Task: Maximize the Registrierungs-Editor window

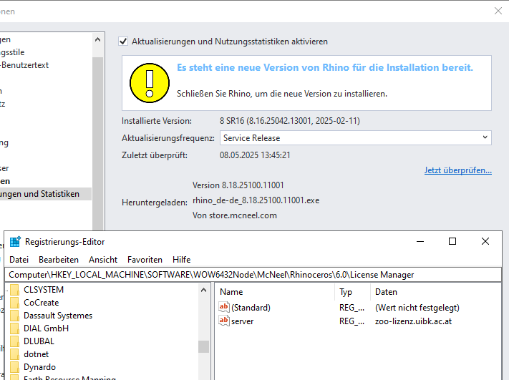Action: 452,241
